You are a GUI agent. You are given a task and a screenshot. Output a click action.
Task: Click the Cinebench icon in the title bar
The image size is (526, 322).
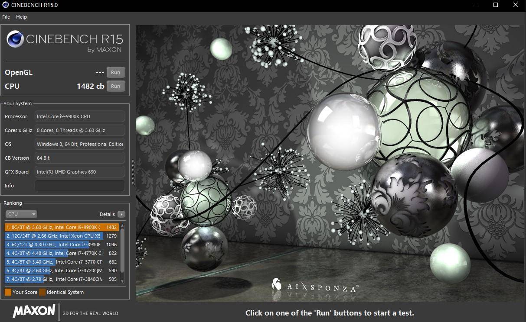coord(5,5)
